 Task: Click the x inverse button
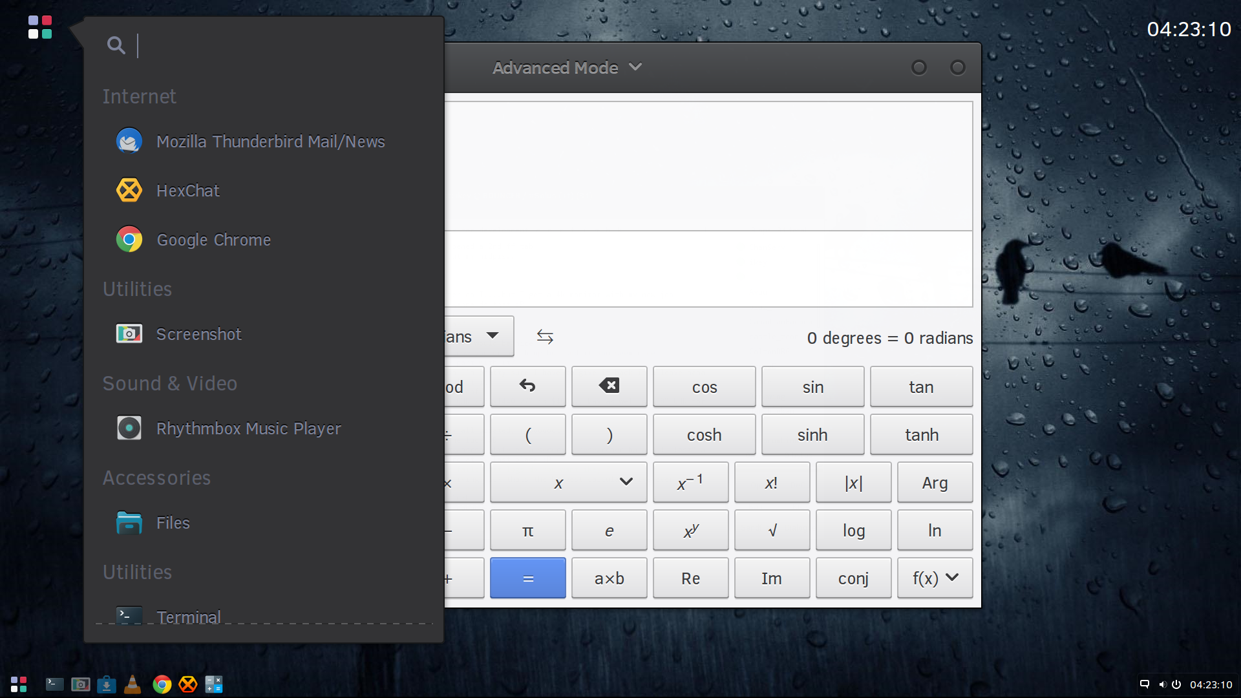(x=690, y=482)
